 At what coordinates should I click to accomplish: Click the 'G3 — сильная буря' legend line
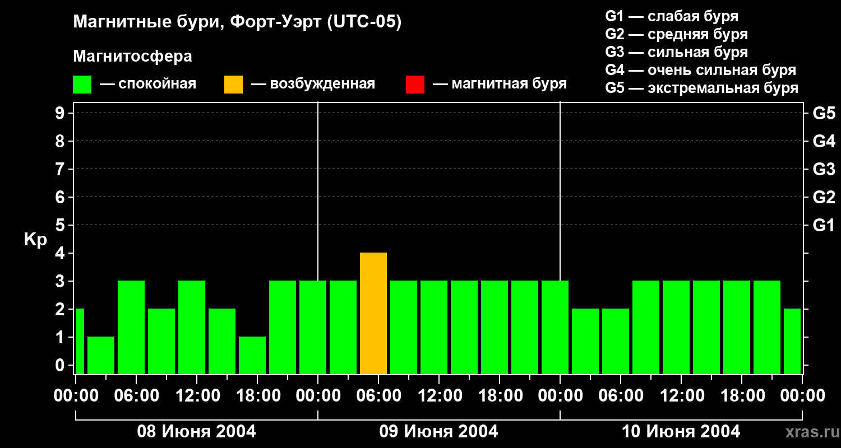point(676,52)
